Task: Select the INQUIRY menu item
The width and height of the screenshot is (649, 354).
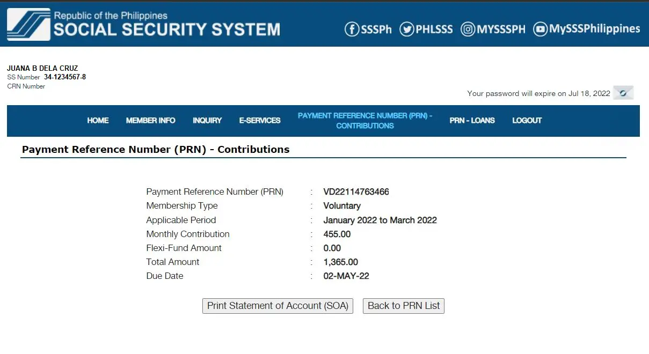Action: [207, 121]
